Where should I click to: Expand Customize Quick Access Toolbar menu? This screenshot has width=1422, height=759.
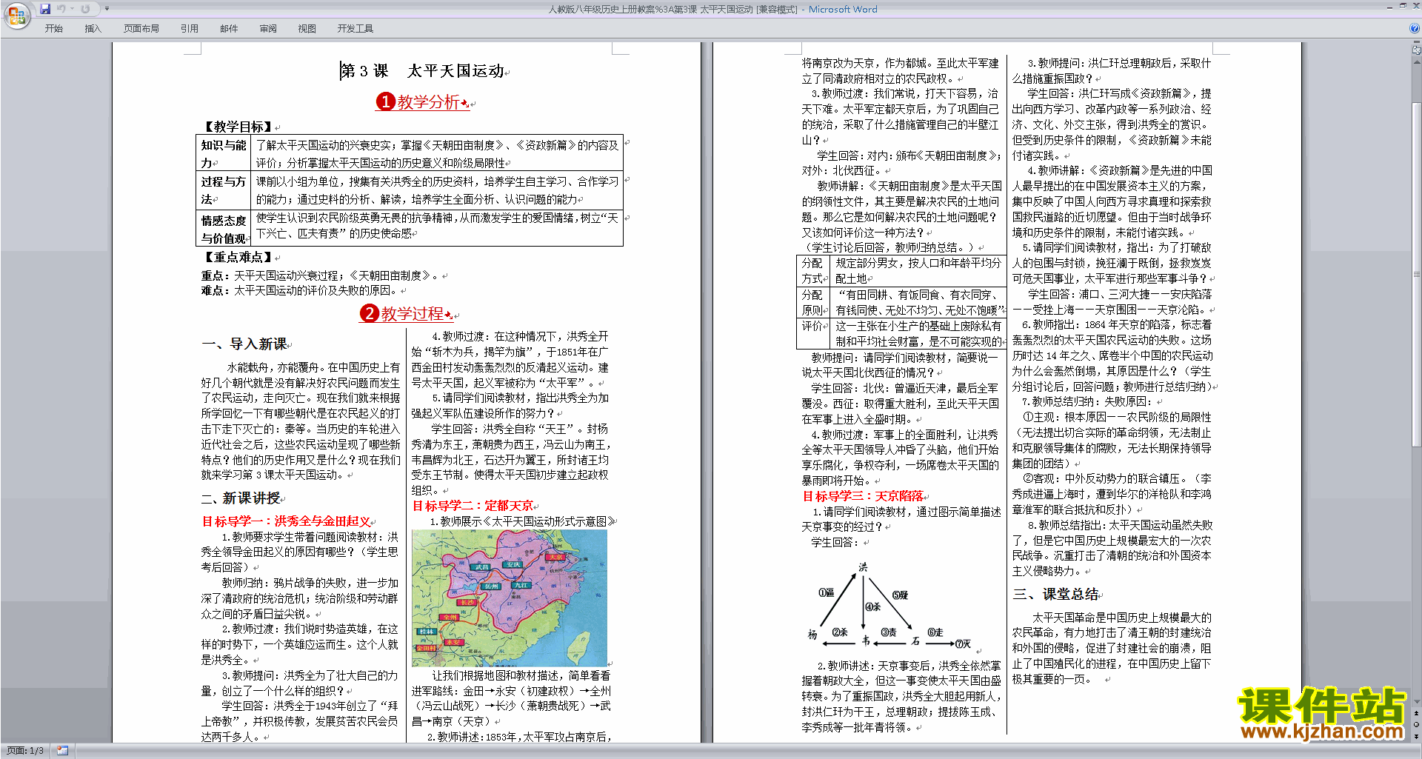point(107,9)
